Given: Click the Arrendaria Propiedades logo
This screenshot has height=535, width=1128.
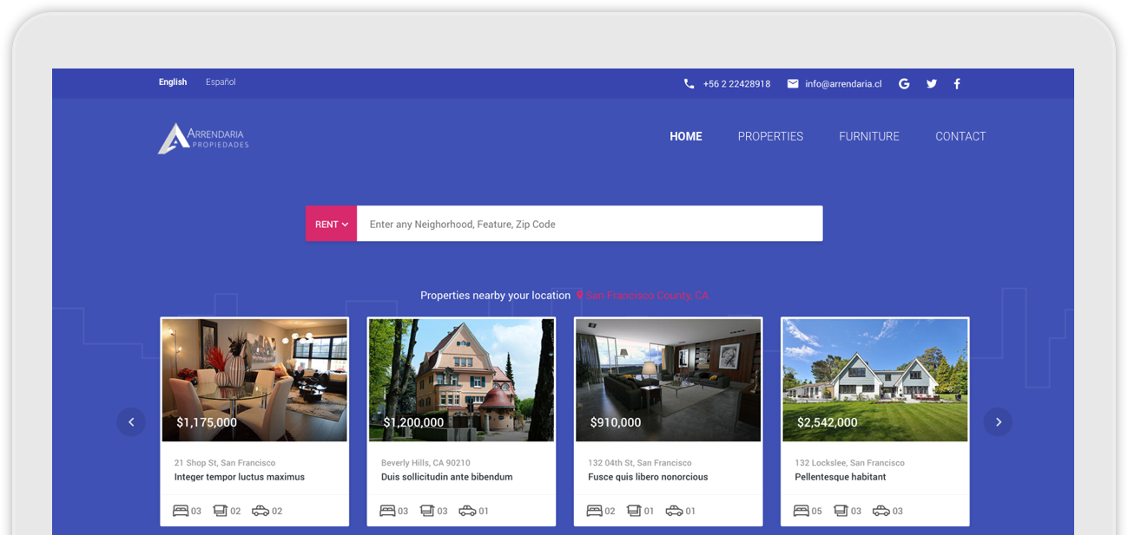Looking at the screenshot, I should [203, 138].
